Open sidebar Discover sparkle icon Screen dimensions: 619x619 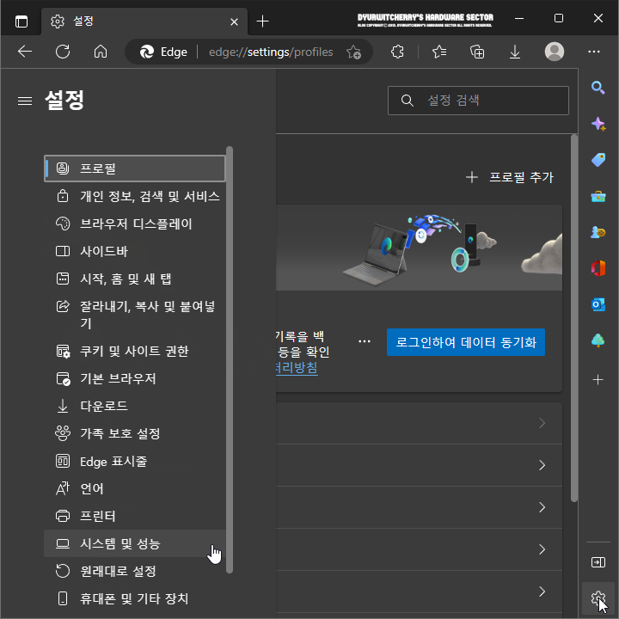598,124
